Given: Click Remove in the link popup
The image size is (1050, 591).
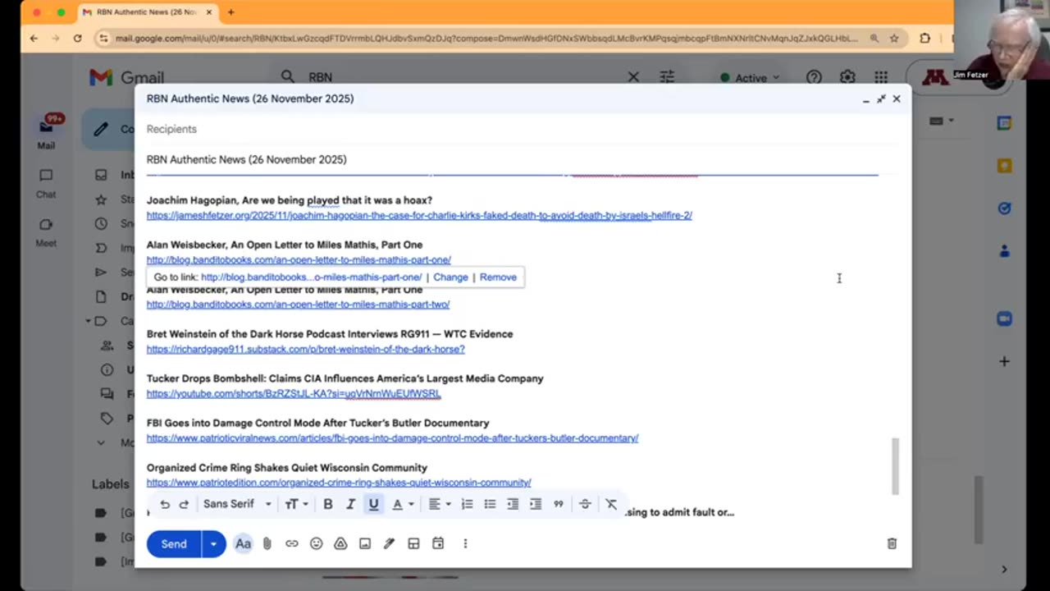Looking at the screenshot, I should (498, 277).
